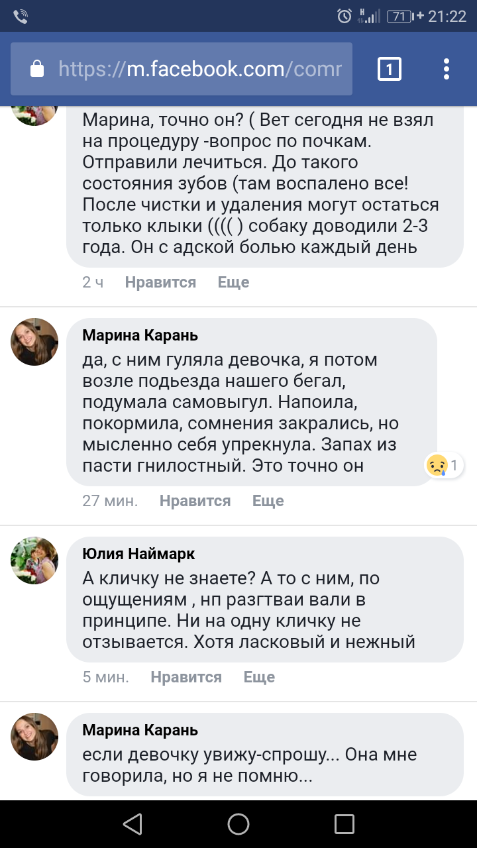Open the browser tab switcher showing 1

point(389,69)
